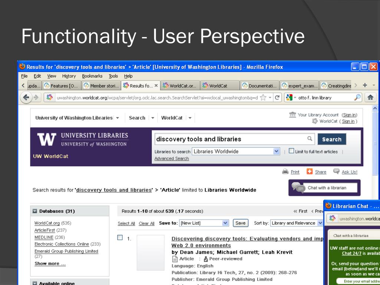
Task: Click the chat bubbles icon in Chat with a librarian
Action: pos(298,187)
